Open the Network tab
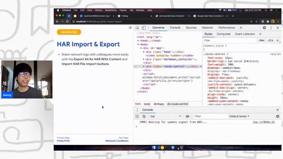 (x=207, y=27)
